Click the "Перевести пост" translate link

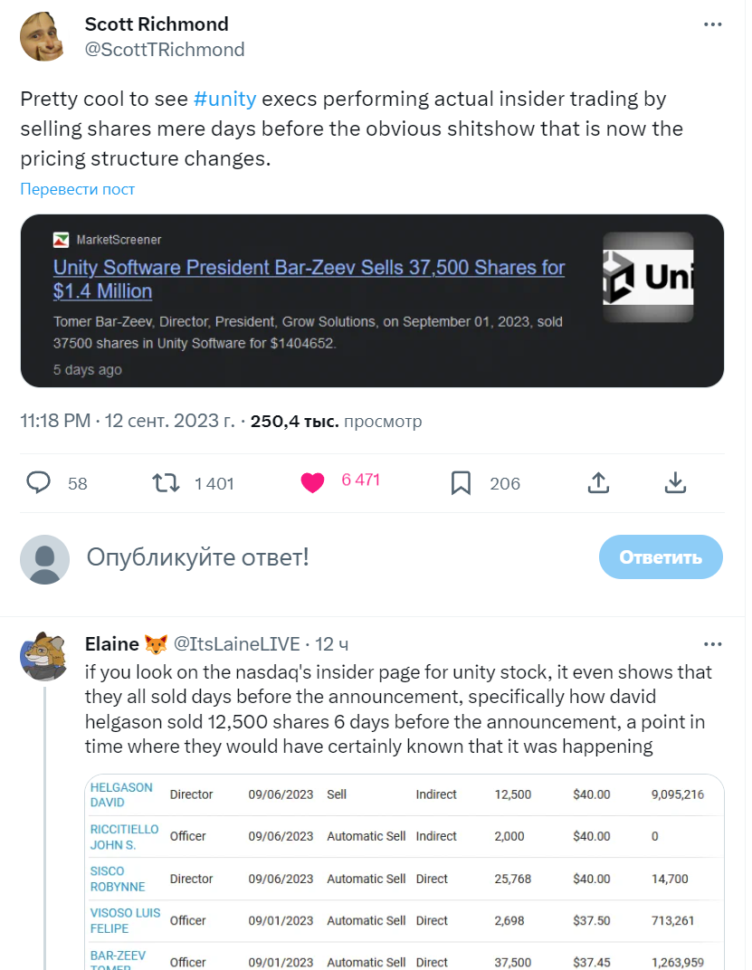(77, 189)
